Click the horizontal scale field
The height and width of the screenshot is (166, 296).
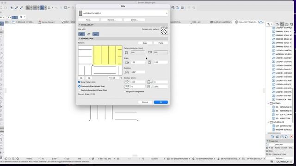(x=138, y=62)
